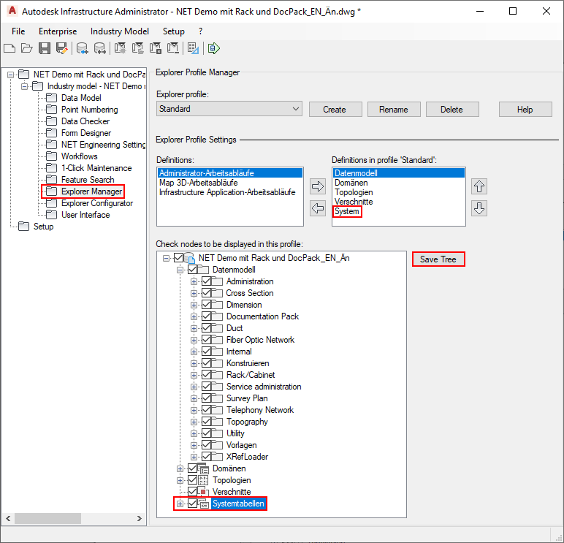Select Explorer Manager in left tree

click(91, 191)
